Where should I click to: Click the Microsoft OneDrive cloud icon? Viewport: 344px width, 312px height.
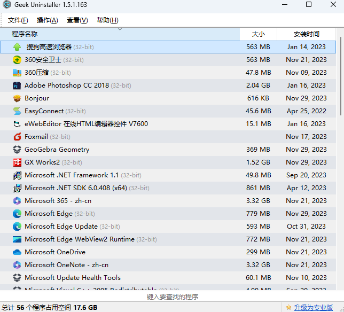coord(17,252)
